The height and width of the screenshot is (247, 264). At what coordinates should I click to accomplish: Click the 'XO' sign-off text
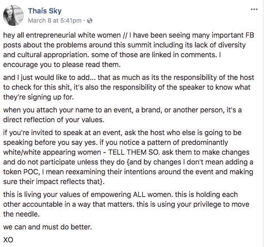8,240
